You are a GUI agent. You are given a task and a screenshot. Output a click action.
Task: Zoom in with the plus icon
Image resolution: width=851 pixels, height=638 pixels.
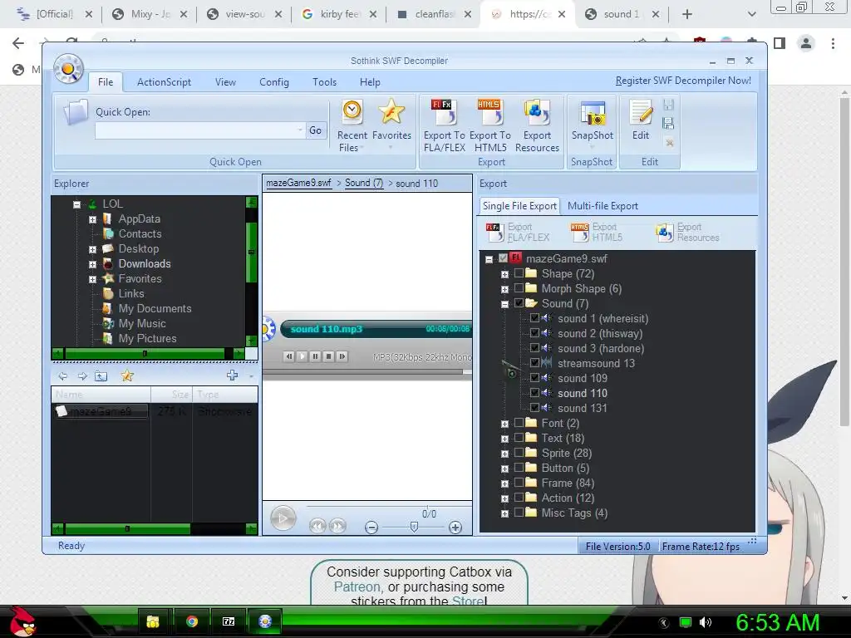click(x=455, y=528)
